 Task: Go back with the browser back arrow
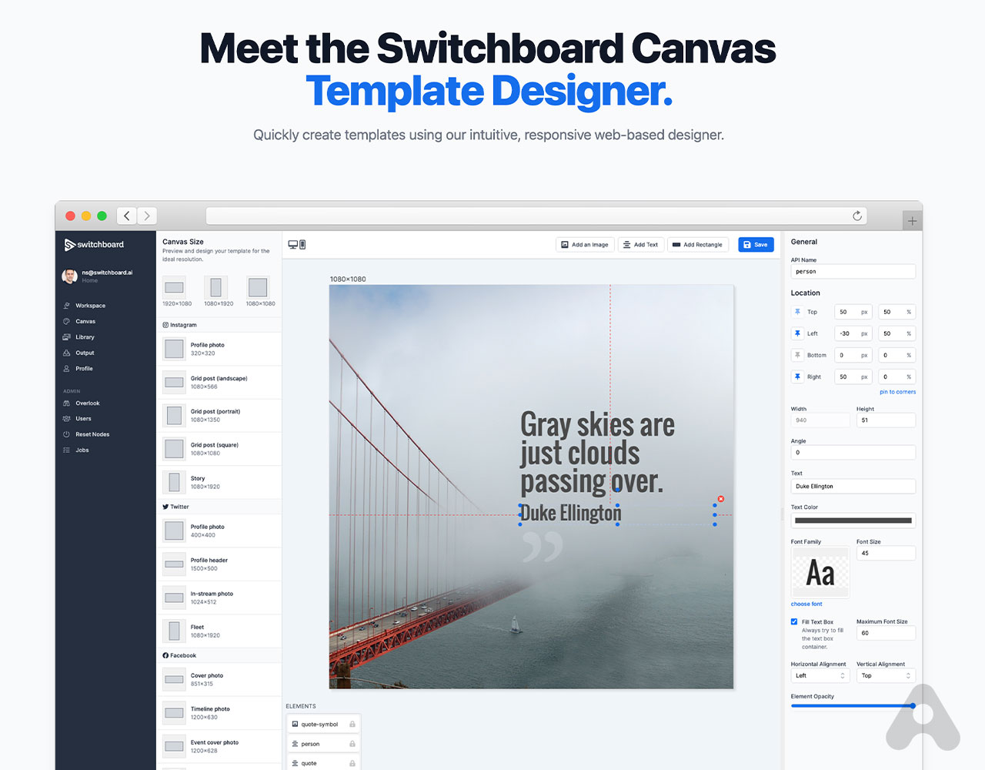127,216
